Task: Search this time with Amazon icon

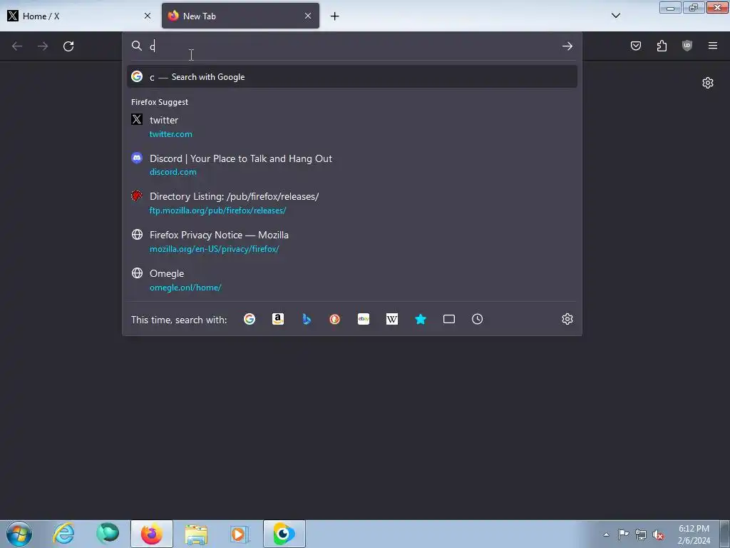Action: (x=278, y=319)
